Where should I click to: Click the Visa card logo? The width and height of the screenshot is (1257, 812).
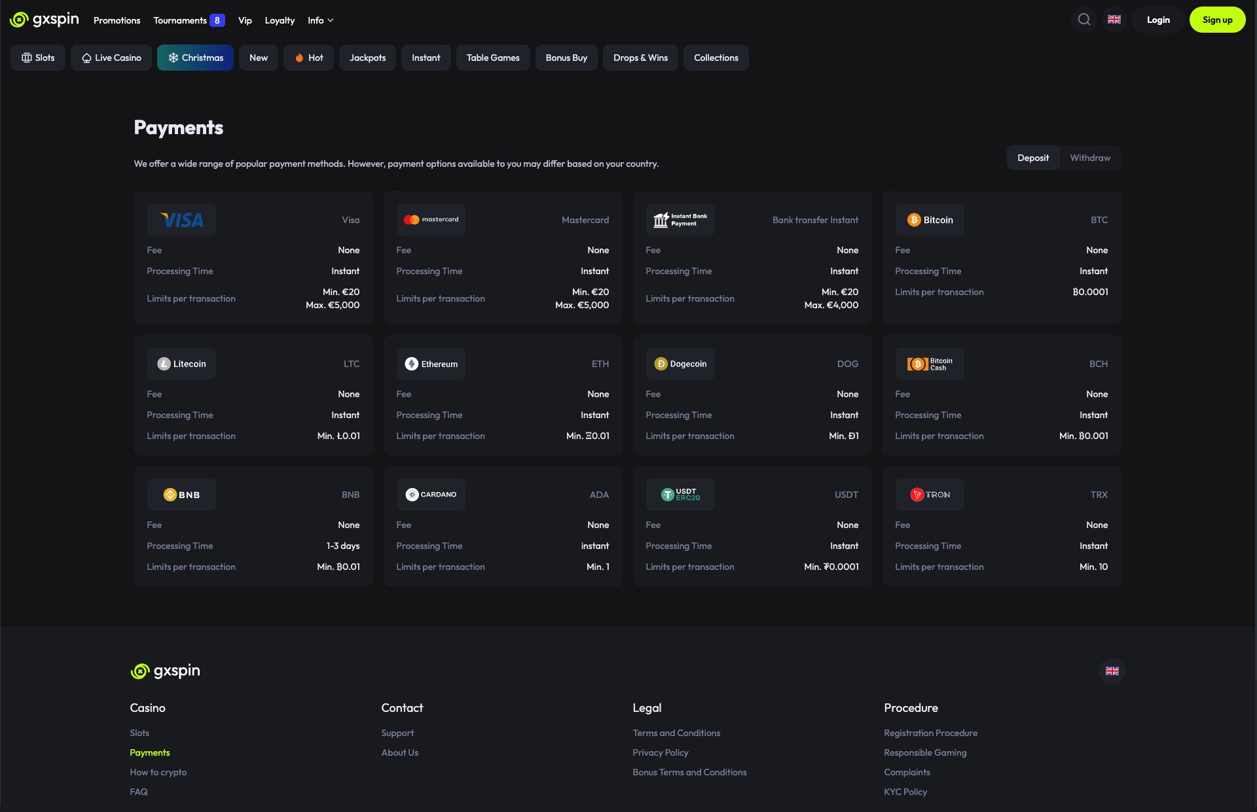tap(181, 219)
